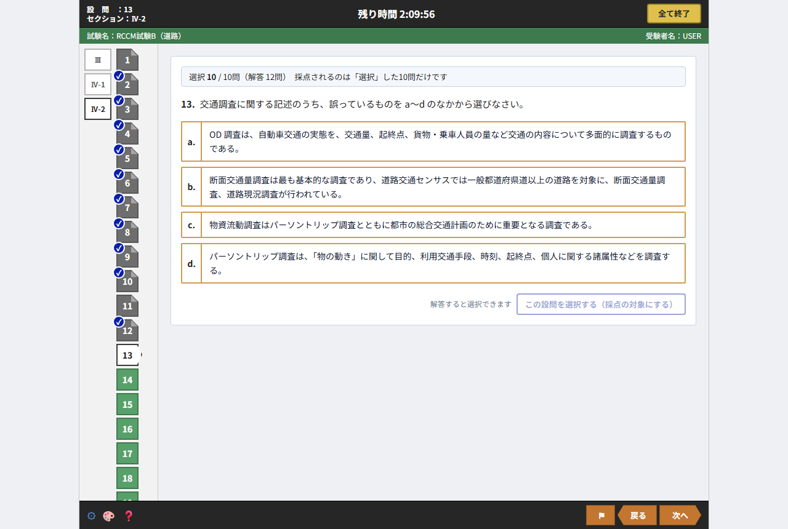Jump to question 14 green box
The height and width of the screenshot is (529, 788).
127,380
